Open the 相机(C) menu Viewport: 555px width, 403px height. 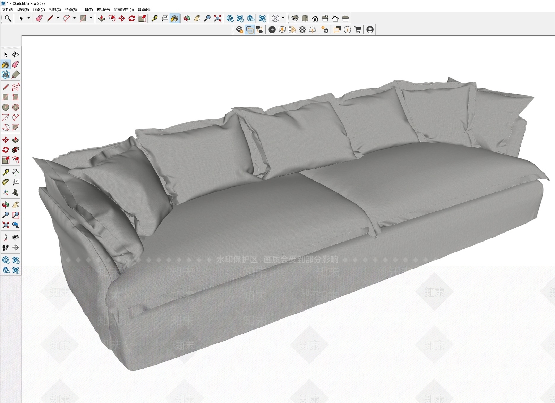tap(55, 10)
